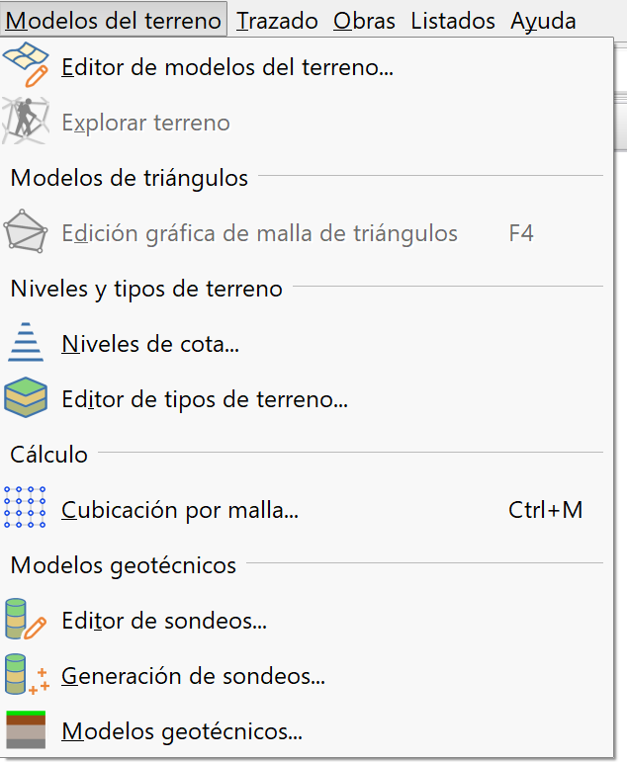Image resolution: width=627 pixels, height=762 pixels.
Task: Select Niveles de cota menu entry
Action: click(150, 344)
